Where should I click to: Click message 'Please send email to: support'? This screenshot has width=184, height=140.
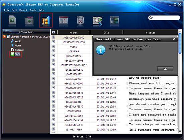click(153, 83)
